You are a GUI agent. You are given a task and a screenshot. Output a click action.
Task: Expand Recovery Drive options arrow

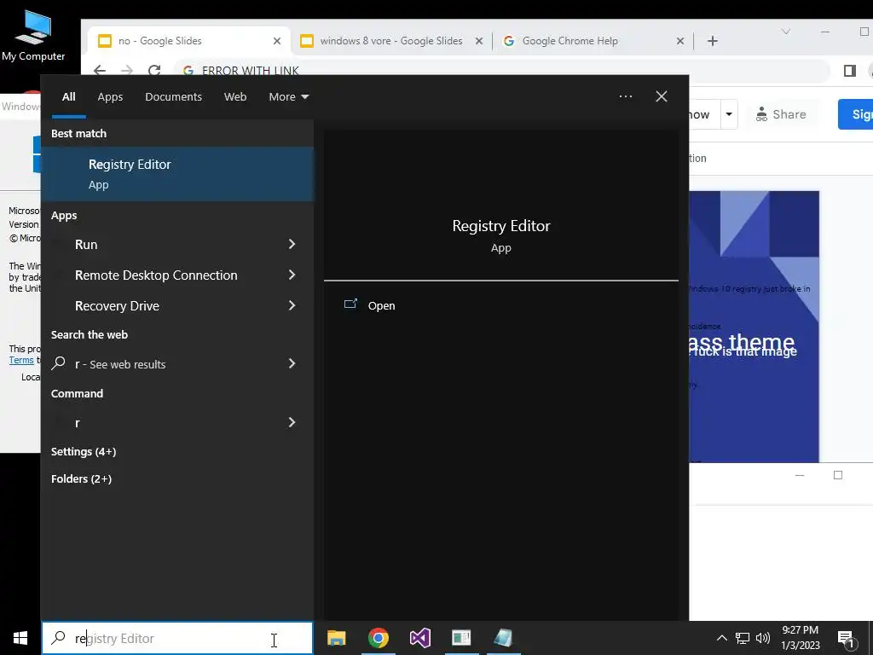pos(292,305)
